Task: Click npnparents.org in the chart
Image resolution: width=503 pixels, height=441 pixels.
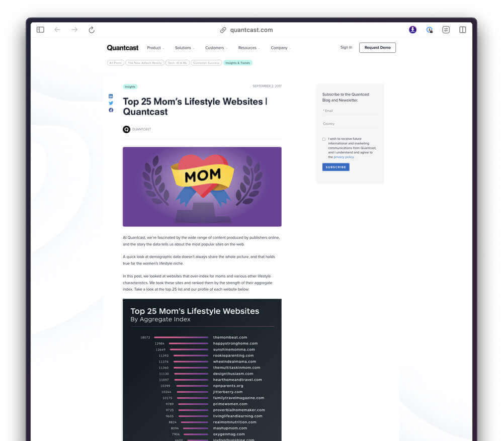Action: click(228, 386)
